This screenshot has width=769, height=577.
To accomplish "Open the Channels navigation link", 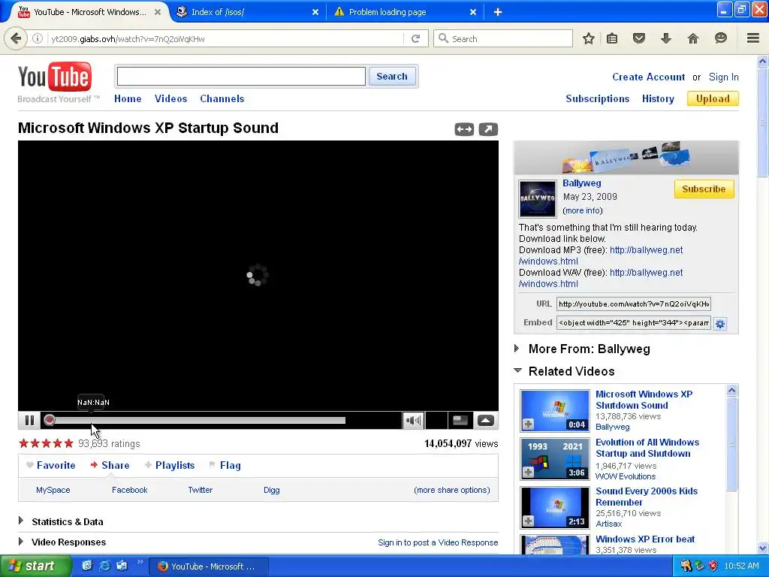I will (222, 98).
